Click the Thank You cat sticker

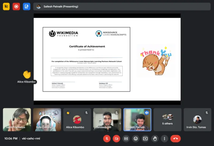pyautogui.click(x=156, y=61)
